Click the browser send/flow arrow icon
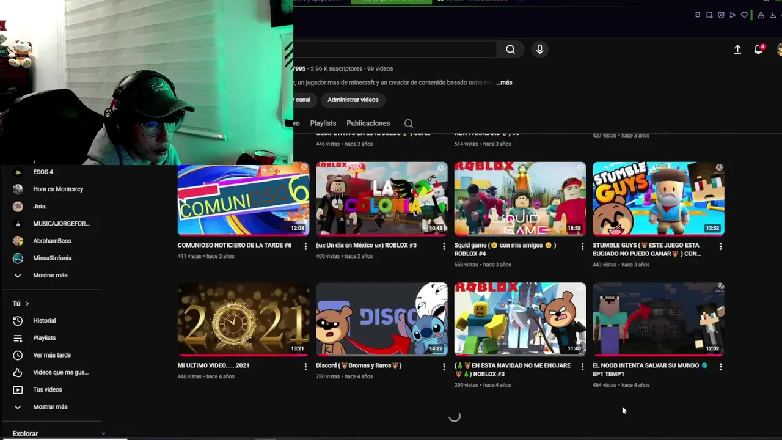The height and width of the screenshot is (440, 782). pyautogui.click(x=733, y=15)
